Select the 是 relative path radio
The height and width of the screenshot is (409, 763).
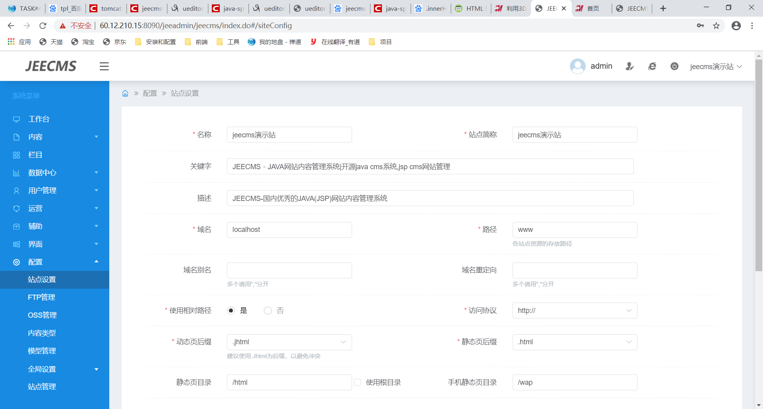click(x=231, y=311)
